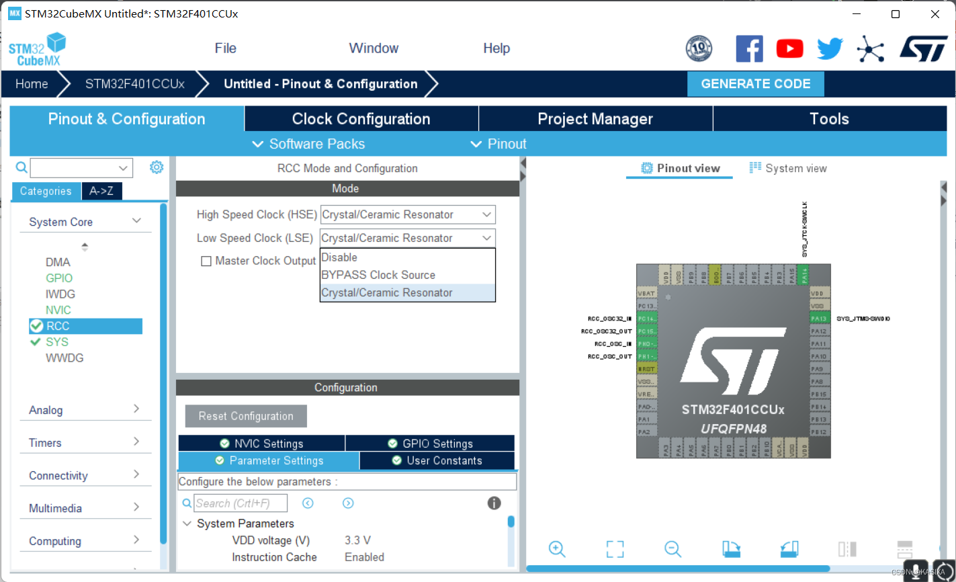Open the Window menu
This screenshot has width=956, height=582.
click(374, 48)
